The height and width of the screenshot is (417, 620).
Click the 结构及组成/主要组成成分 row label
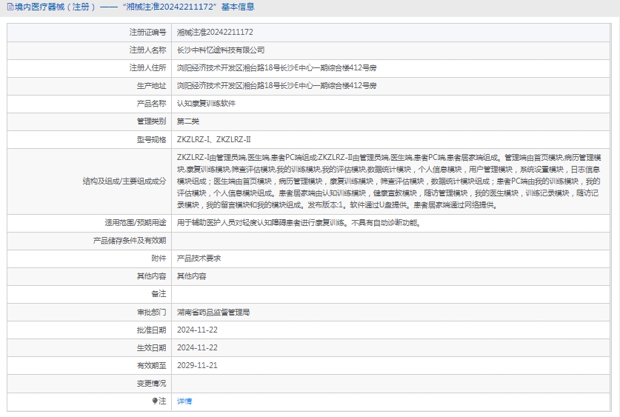(124, 181)
